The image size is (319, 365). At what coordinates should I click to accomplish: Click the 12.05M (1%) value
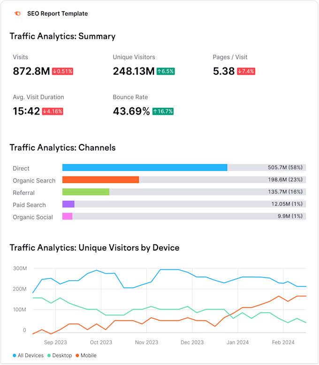(287, 204)
